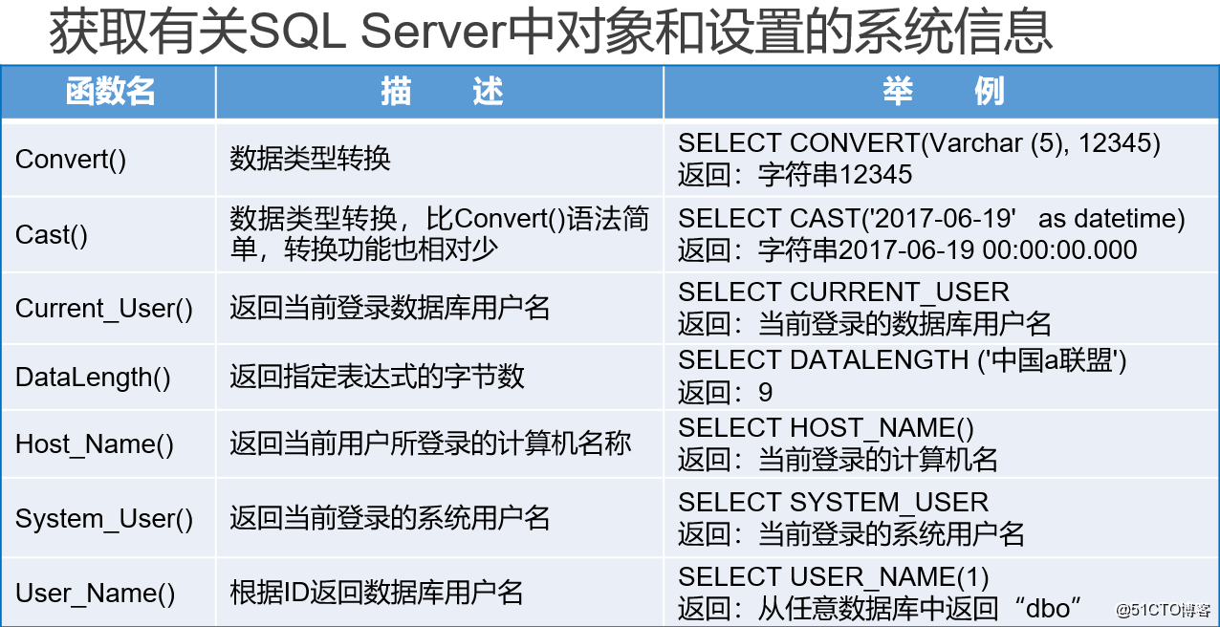Click the SELECT CURRENT_USER example
1220x627 pixels.
pyautogui.click(x=843, y=292)
